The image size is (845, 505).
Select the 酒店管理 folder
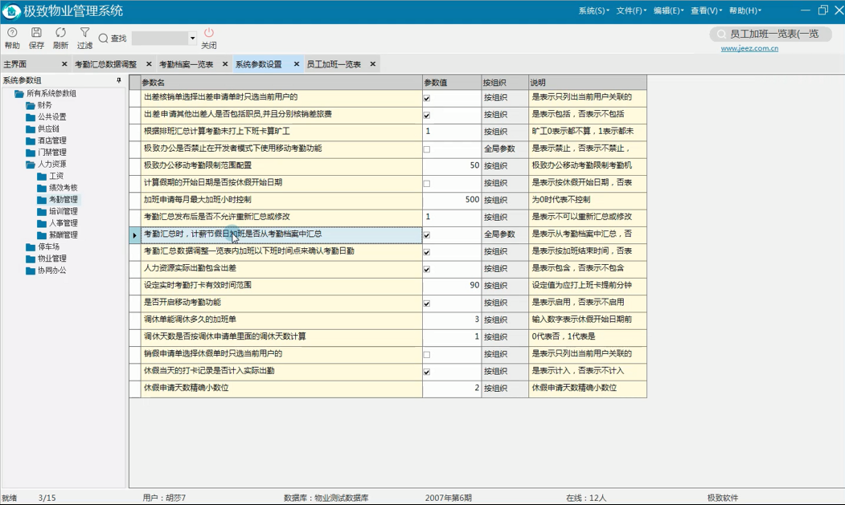pyautogui.click(x=46, y=141)
